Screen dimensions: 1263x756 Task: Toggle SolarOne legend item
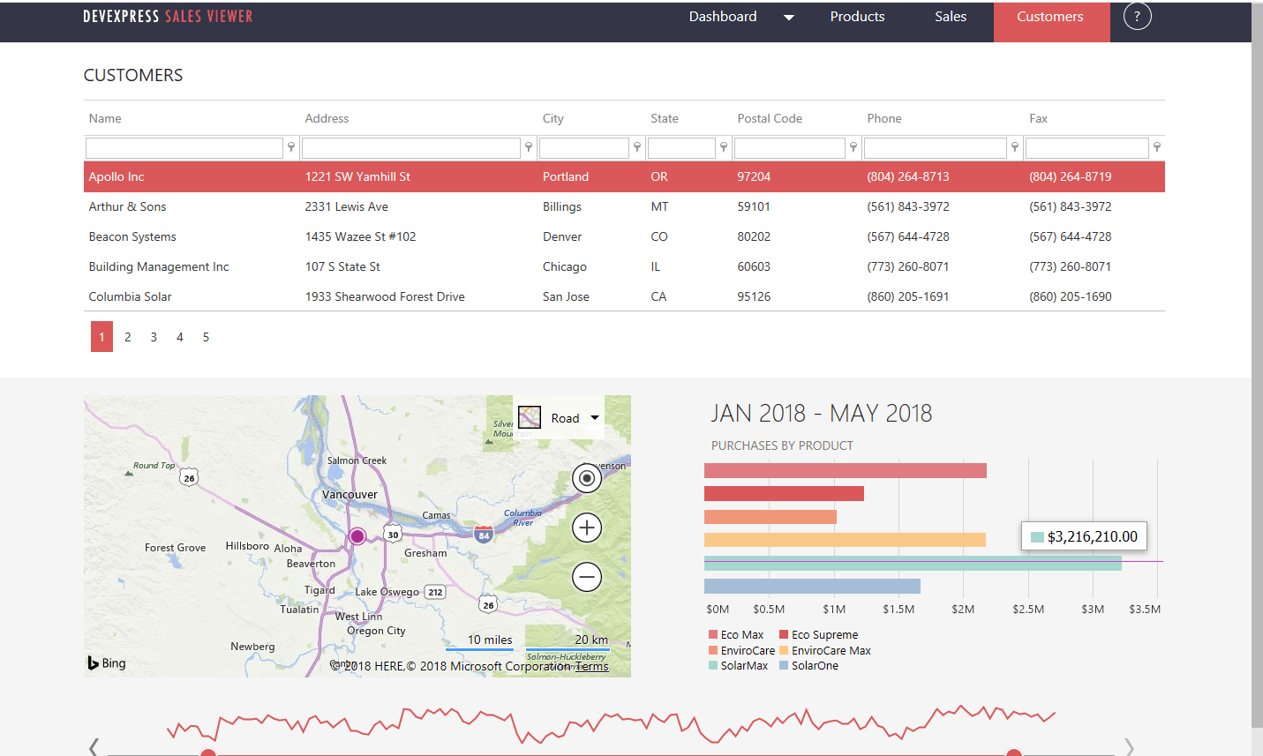808,665
